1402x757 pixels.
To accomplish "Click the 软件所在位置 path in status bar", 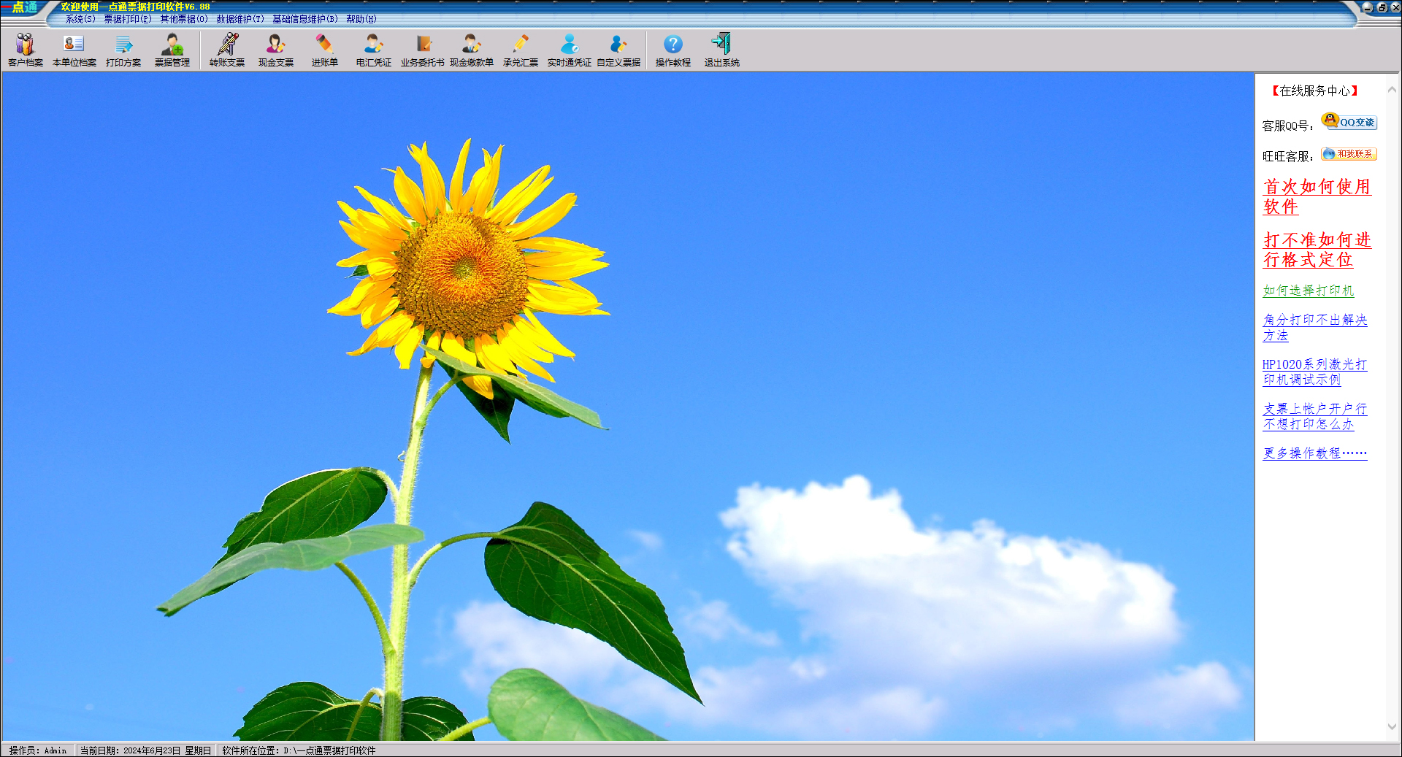I will click(x=299, y=750).
